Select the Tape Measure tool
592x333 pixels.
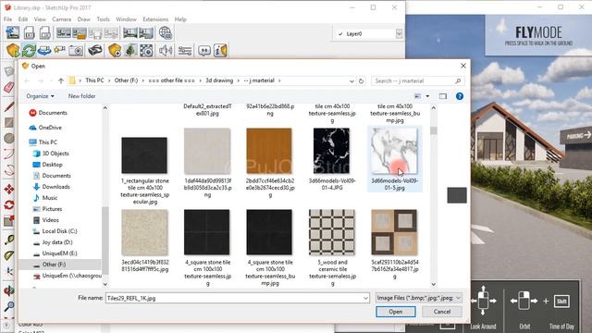click(9, 240)
